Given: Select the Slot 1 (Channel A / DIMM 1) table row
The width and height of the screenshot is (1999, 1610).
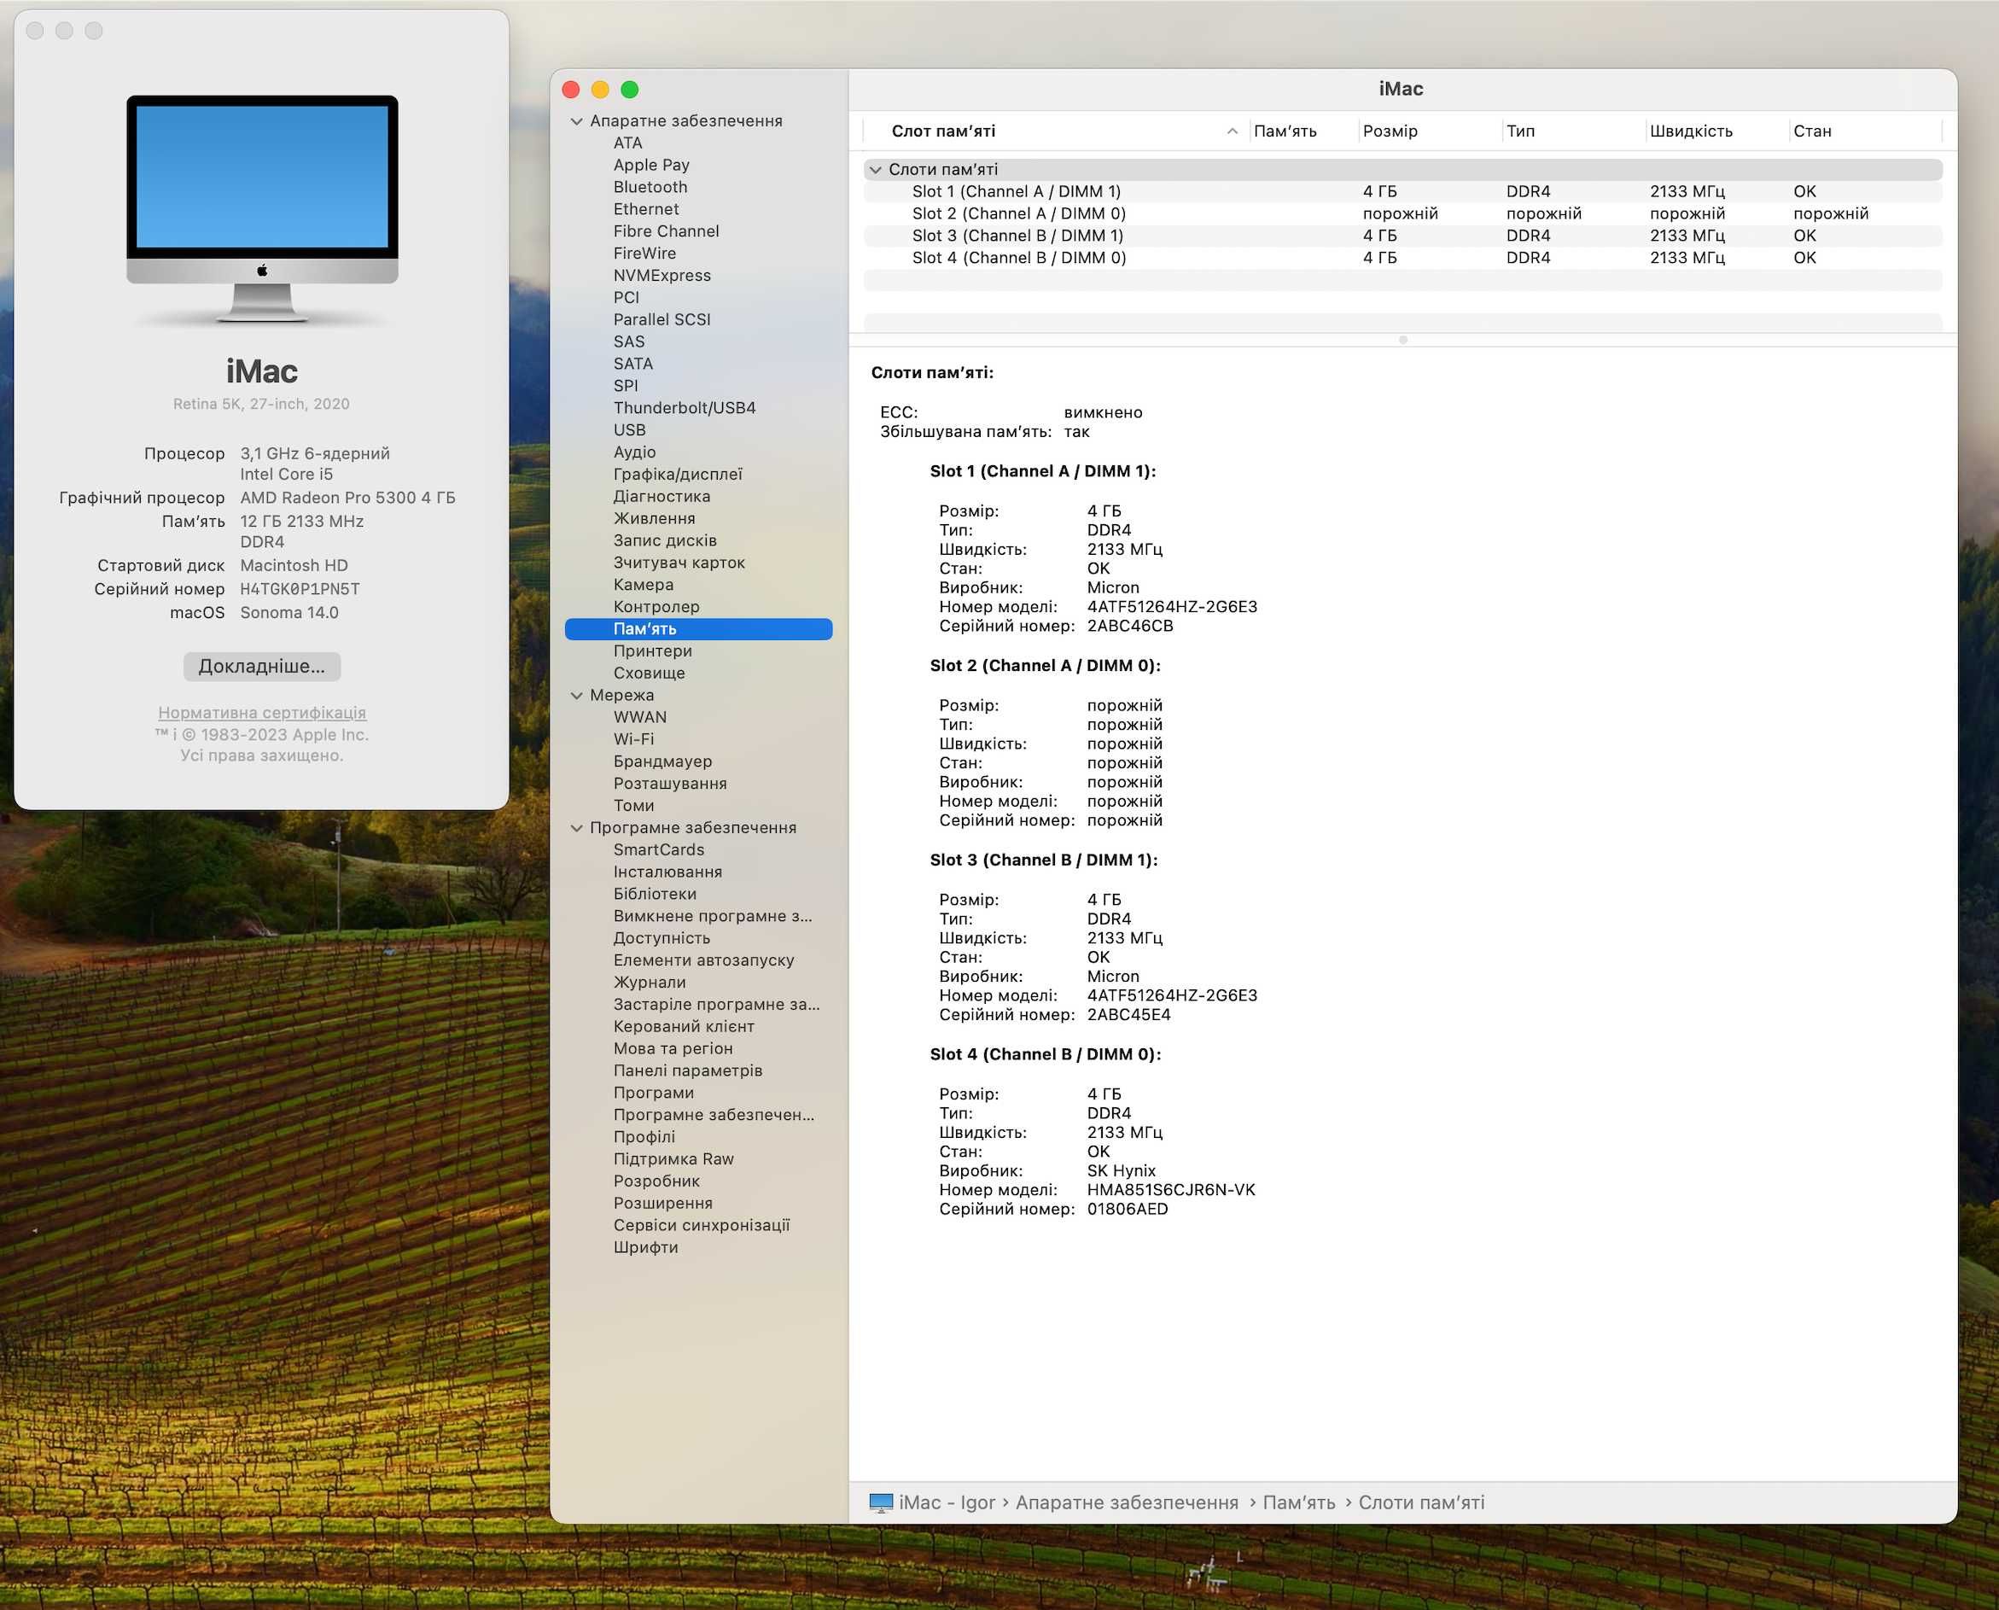Looking at the screenshot, I should [1402, 191].
